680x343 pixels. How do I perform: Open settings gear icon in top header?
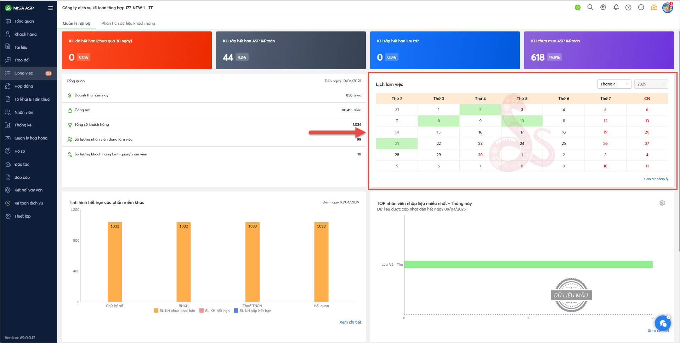click(x=603, y=7)
